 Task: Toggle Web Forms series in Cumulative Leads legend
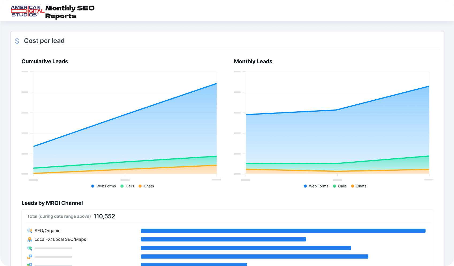coord(104,186)
